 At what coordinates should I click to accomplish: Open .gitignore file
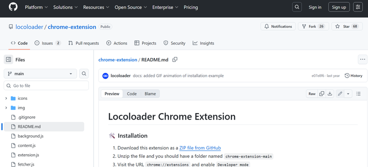pyautogui.click(x=27, y=117)
